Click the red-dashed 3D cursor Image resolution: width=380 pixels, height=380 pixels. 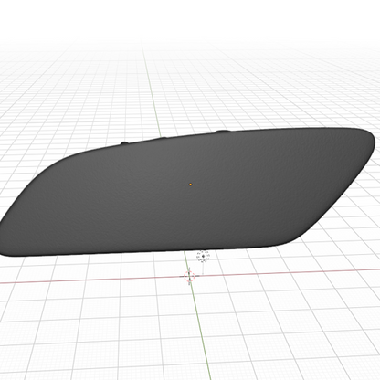click(x=189, y=276)
